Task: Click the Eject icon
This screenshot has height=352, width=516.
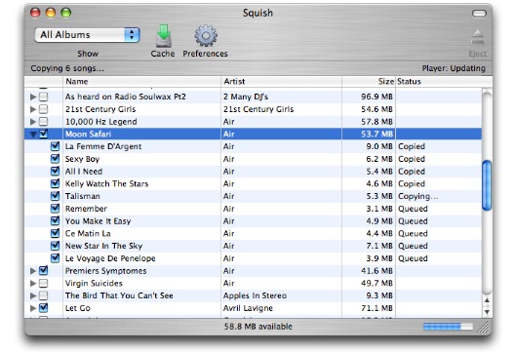Action: point(478,37)
